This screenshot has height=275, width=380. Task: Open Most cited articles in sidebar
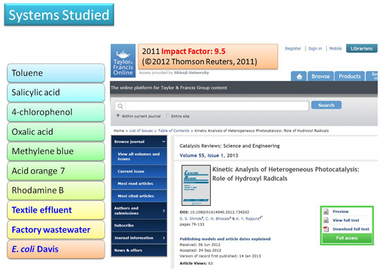point(135,196)
